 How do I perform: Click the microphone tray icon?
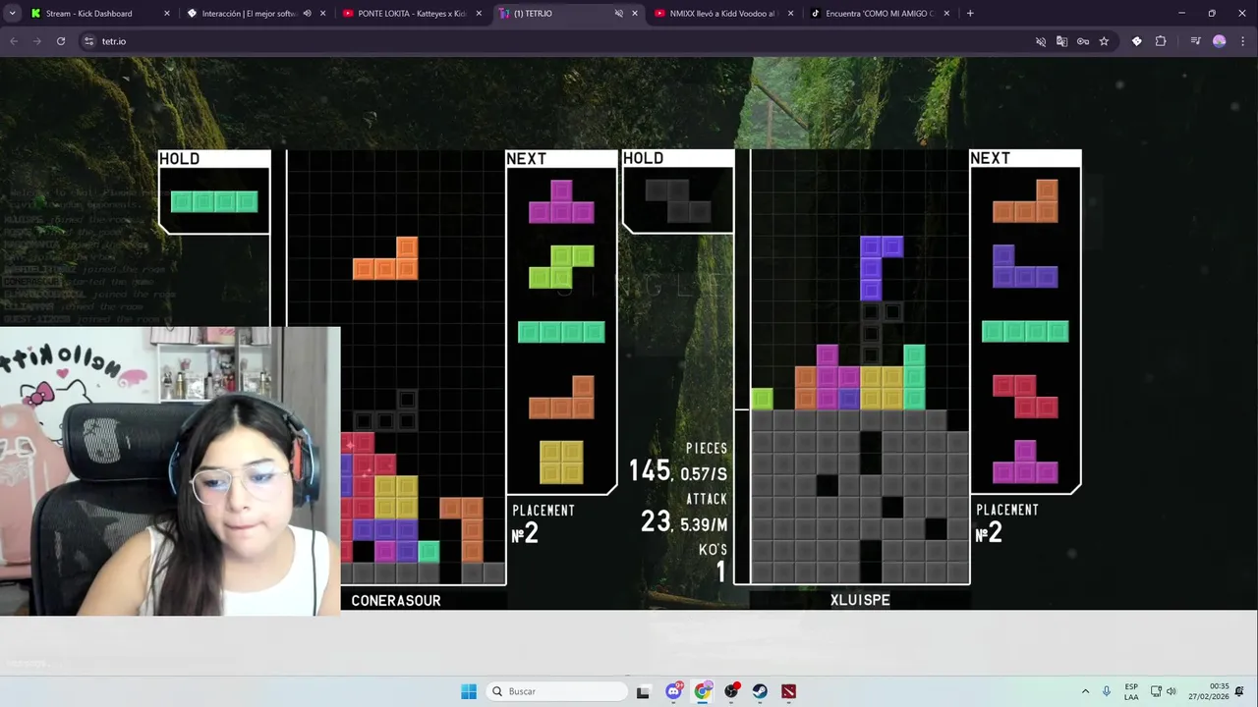[1107, 691]
